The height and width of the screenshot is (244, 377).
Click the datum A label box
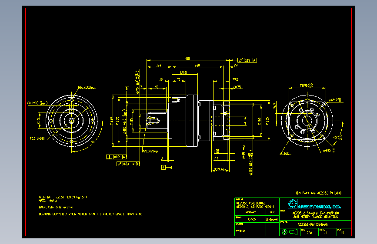pos(163,168)
